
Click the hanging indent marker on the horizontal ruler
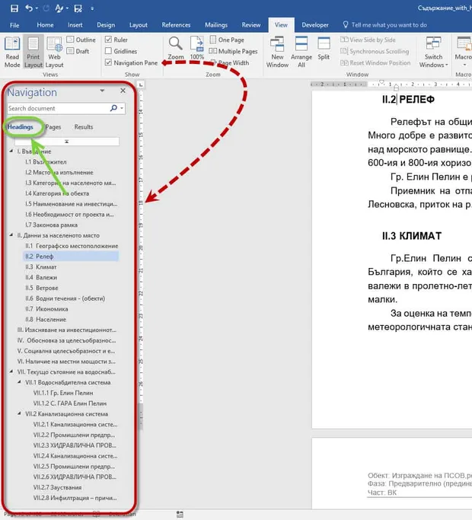pyautogui.click(x=396, y=87)
